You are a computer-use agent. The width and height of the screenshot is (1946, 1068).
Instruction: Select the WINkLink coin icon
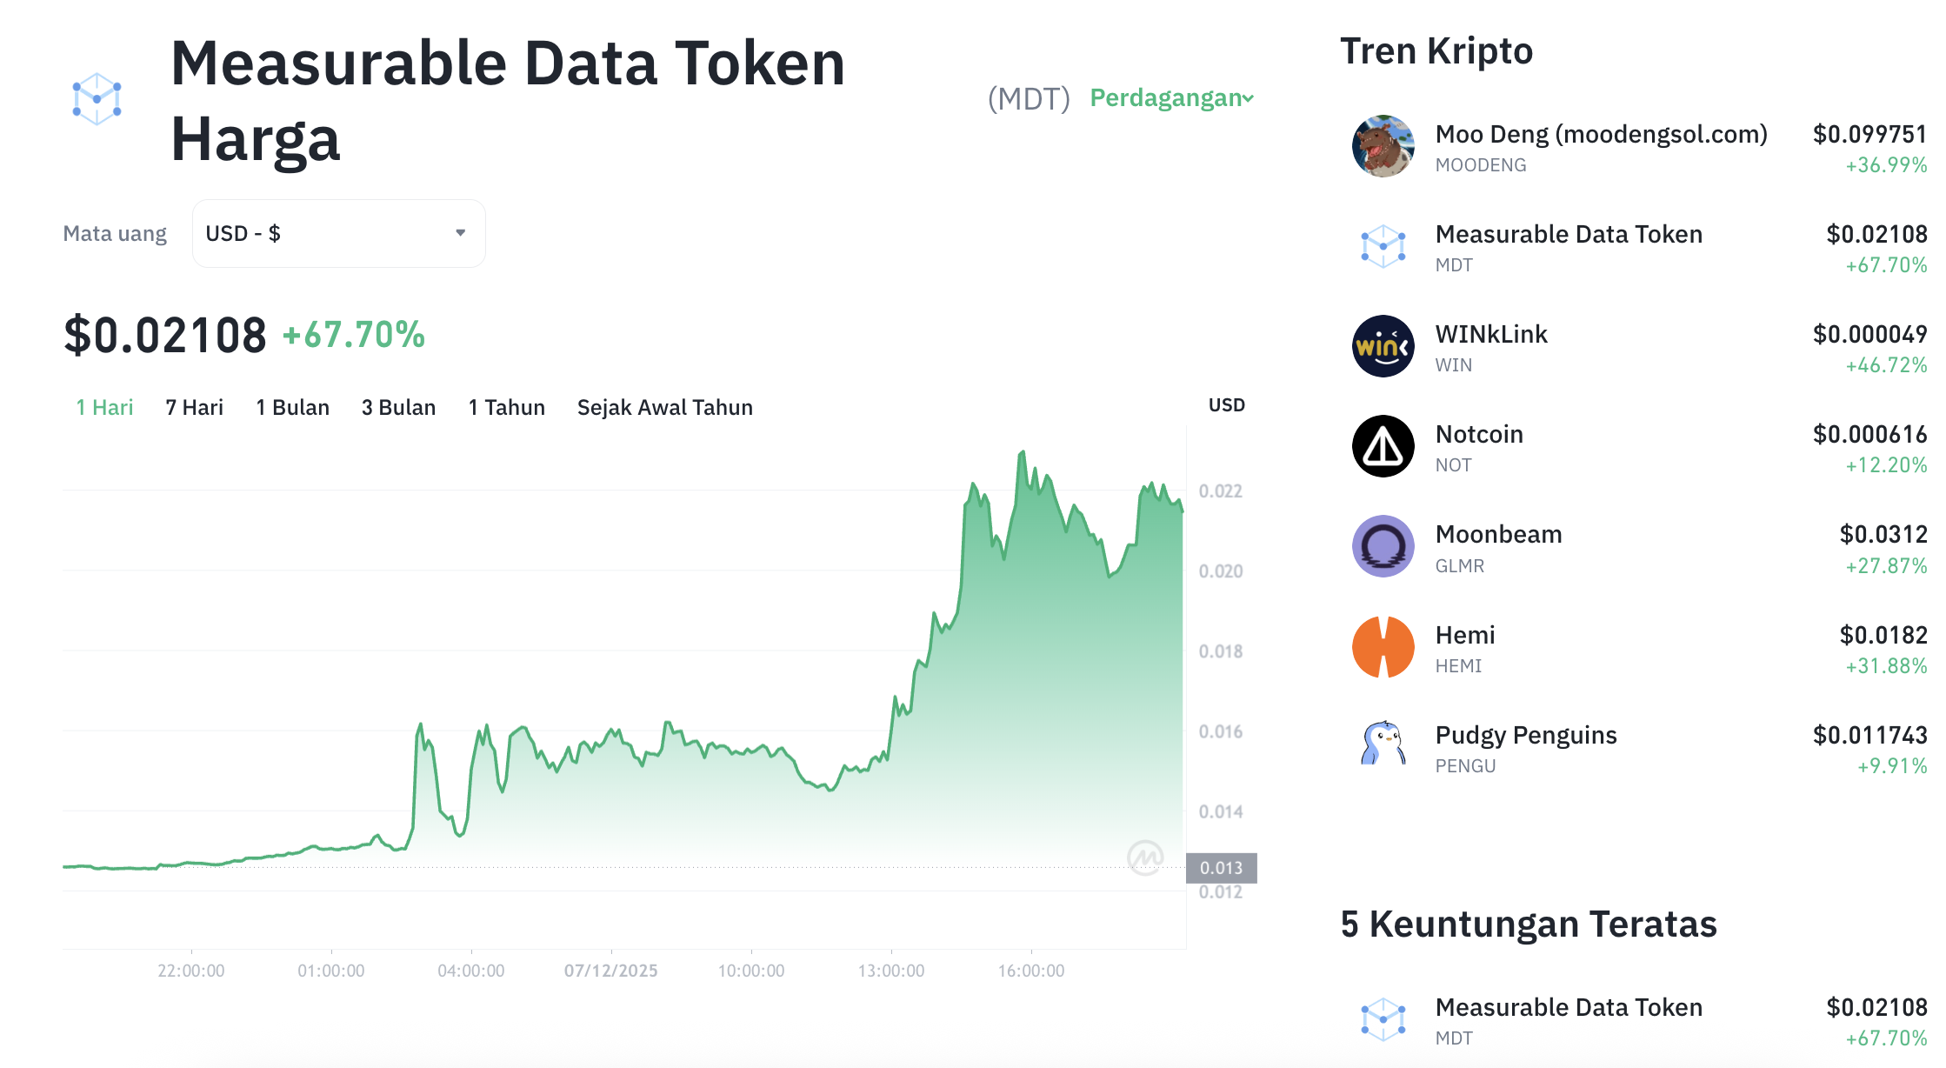1383,346
